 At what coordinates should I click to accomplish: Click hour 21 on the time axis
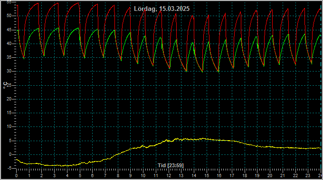[x=283, y=176]
